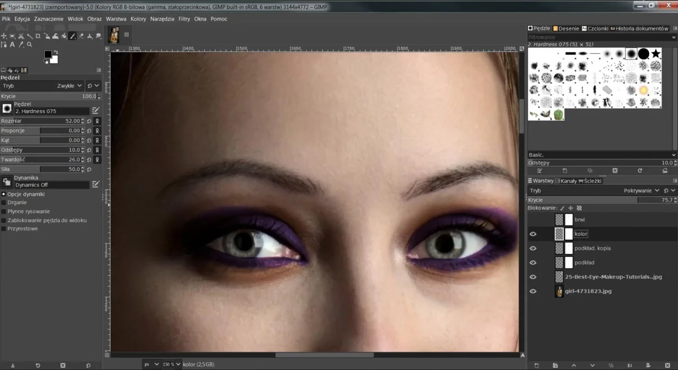Screen dimensions: 678x370
Task: Switch to the Kanały tab
Action: [x=566, y=181]
